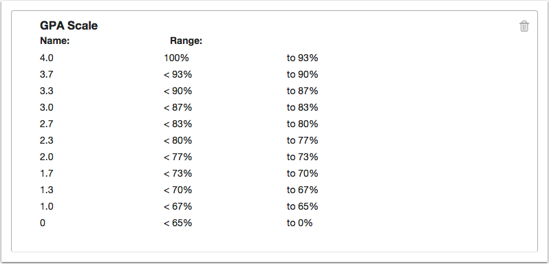
Task: Select the 'to 0%' lower bound
Action: (x=299, y=223)
